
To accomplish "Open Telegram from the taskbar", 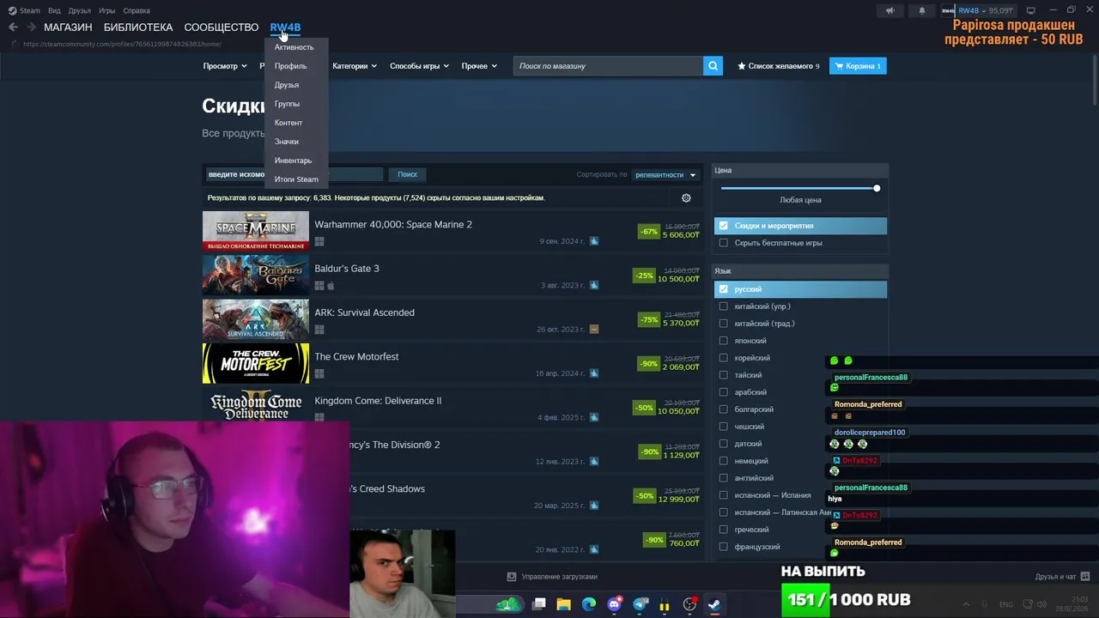I will tap(640, 604).
